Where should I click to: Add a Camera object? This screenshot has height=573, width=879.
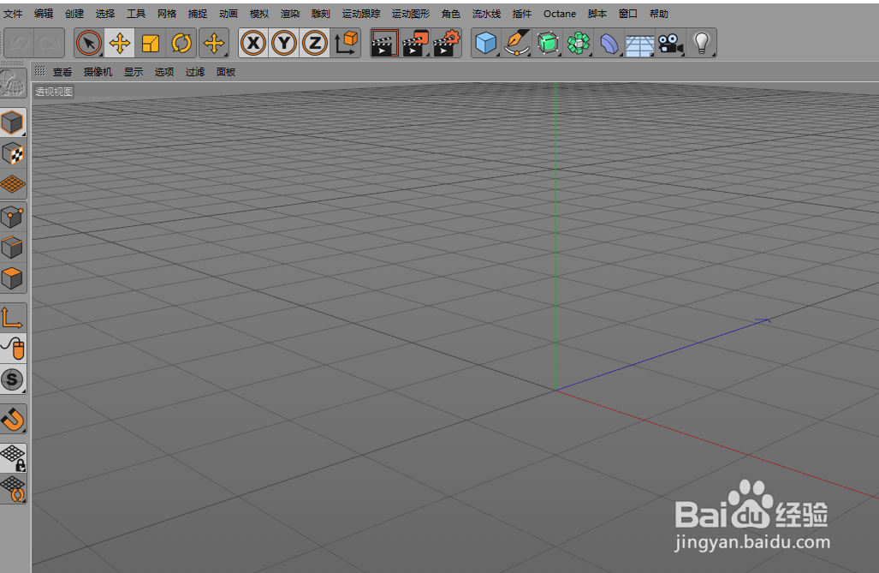pyautogui.click(x=670, y=43)
